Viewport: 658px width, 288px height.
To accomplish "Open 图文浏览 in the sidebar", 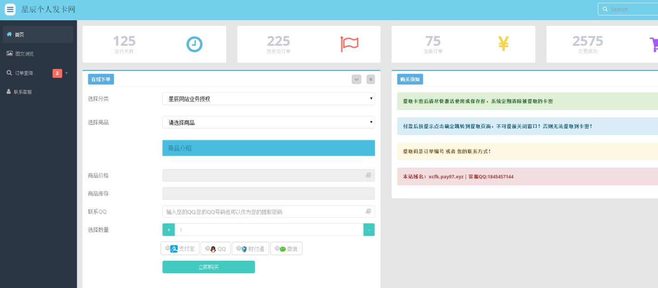I will click(38, 54).
